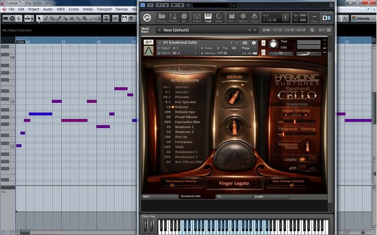
Task: Click Kontakt Purge toolbar icon
Action: click(x=254, y=18)
